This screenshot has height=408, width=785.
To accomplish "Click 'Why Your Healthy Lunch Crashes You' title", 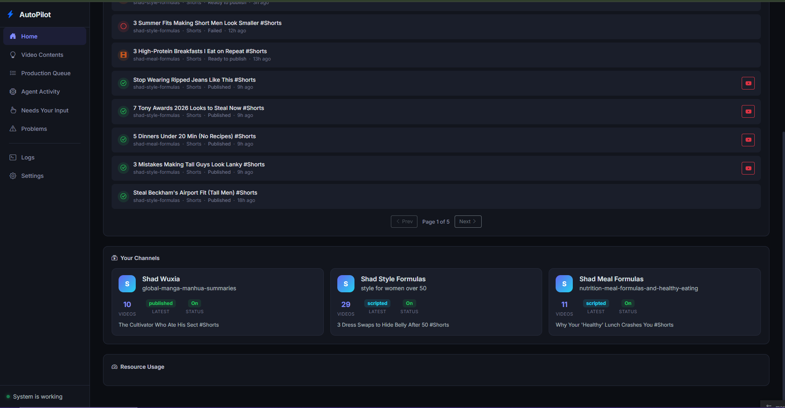I will tap(615, 325).
